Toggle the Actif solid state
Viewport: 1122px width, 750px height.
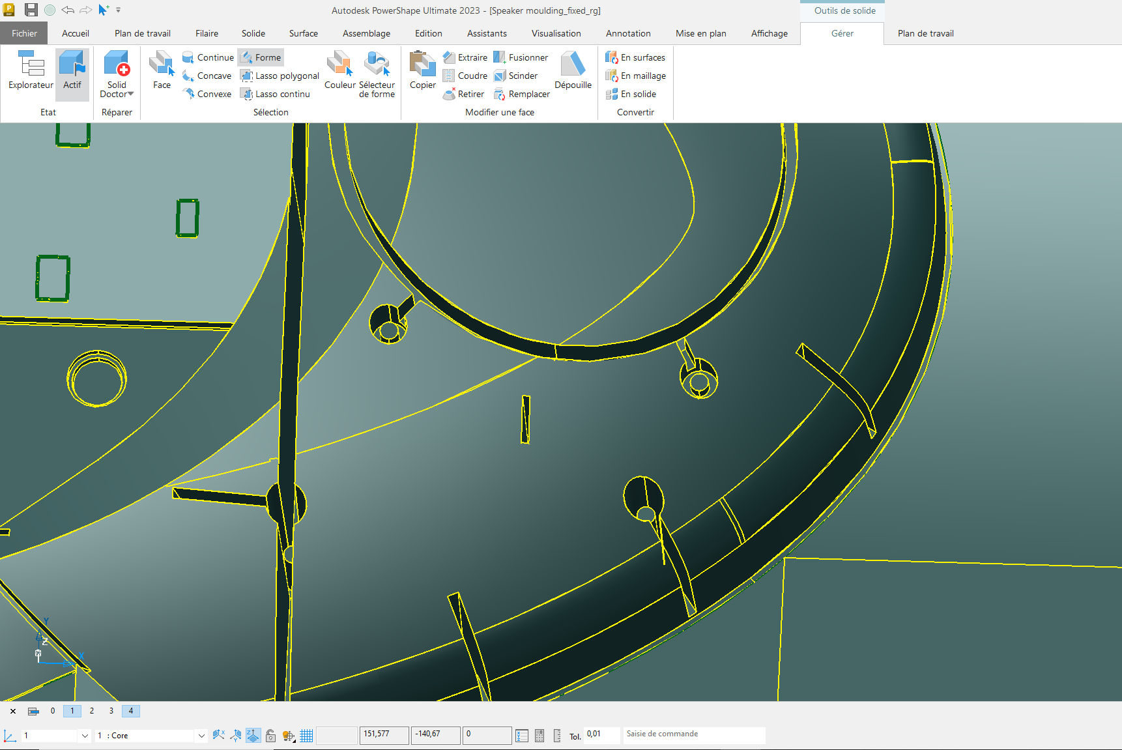pos(72,70)
